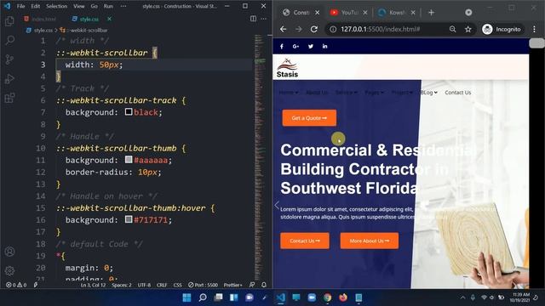545x306 pixels.
Task: Switch to the index.html editor tab
Action: point(40,19)
